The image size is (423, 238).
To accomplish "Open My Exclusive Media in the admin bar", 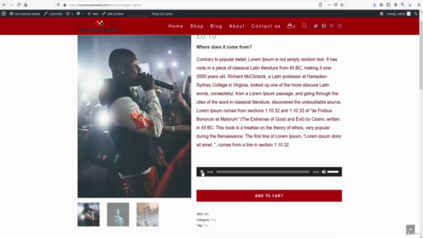I will tap(25, 14).
